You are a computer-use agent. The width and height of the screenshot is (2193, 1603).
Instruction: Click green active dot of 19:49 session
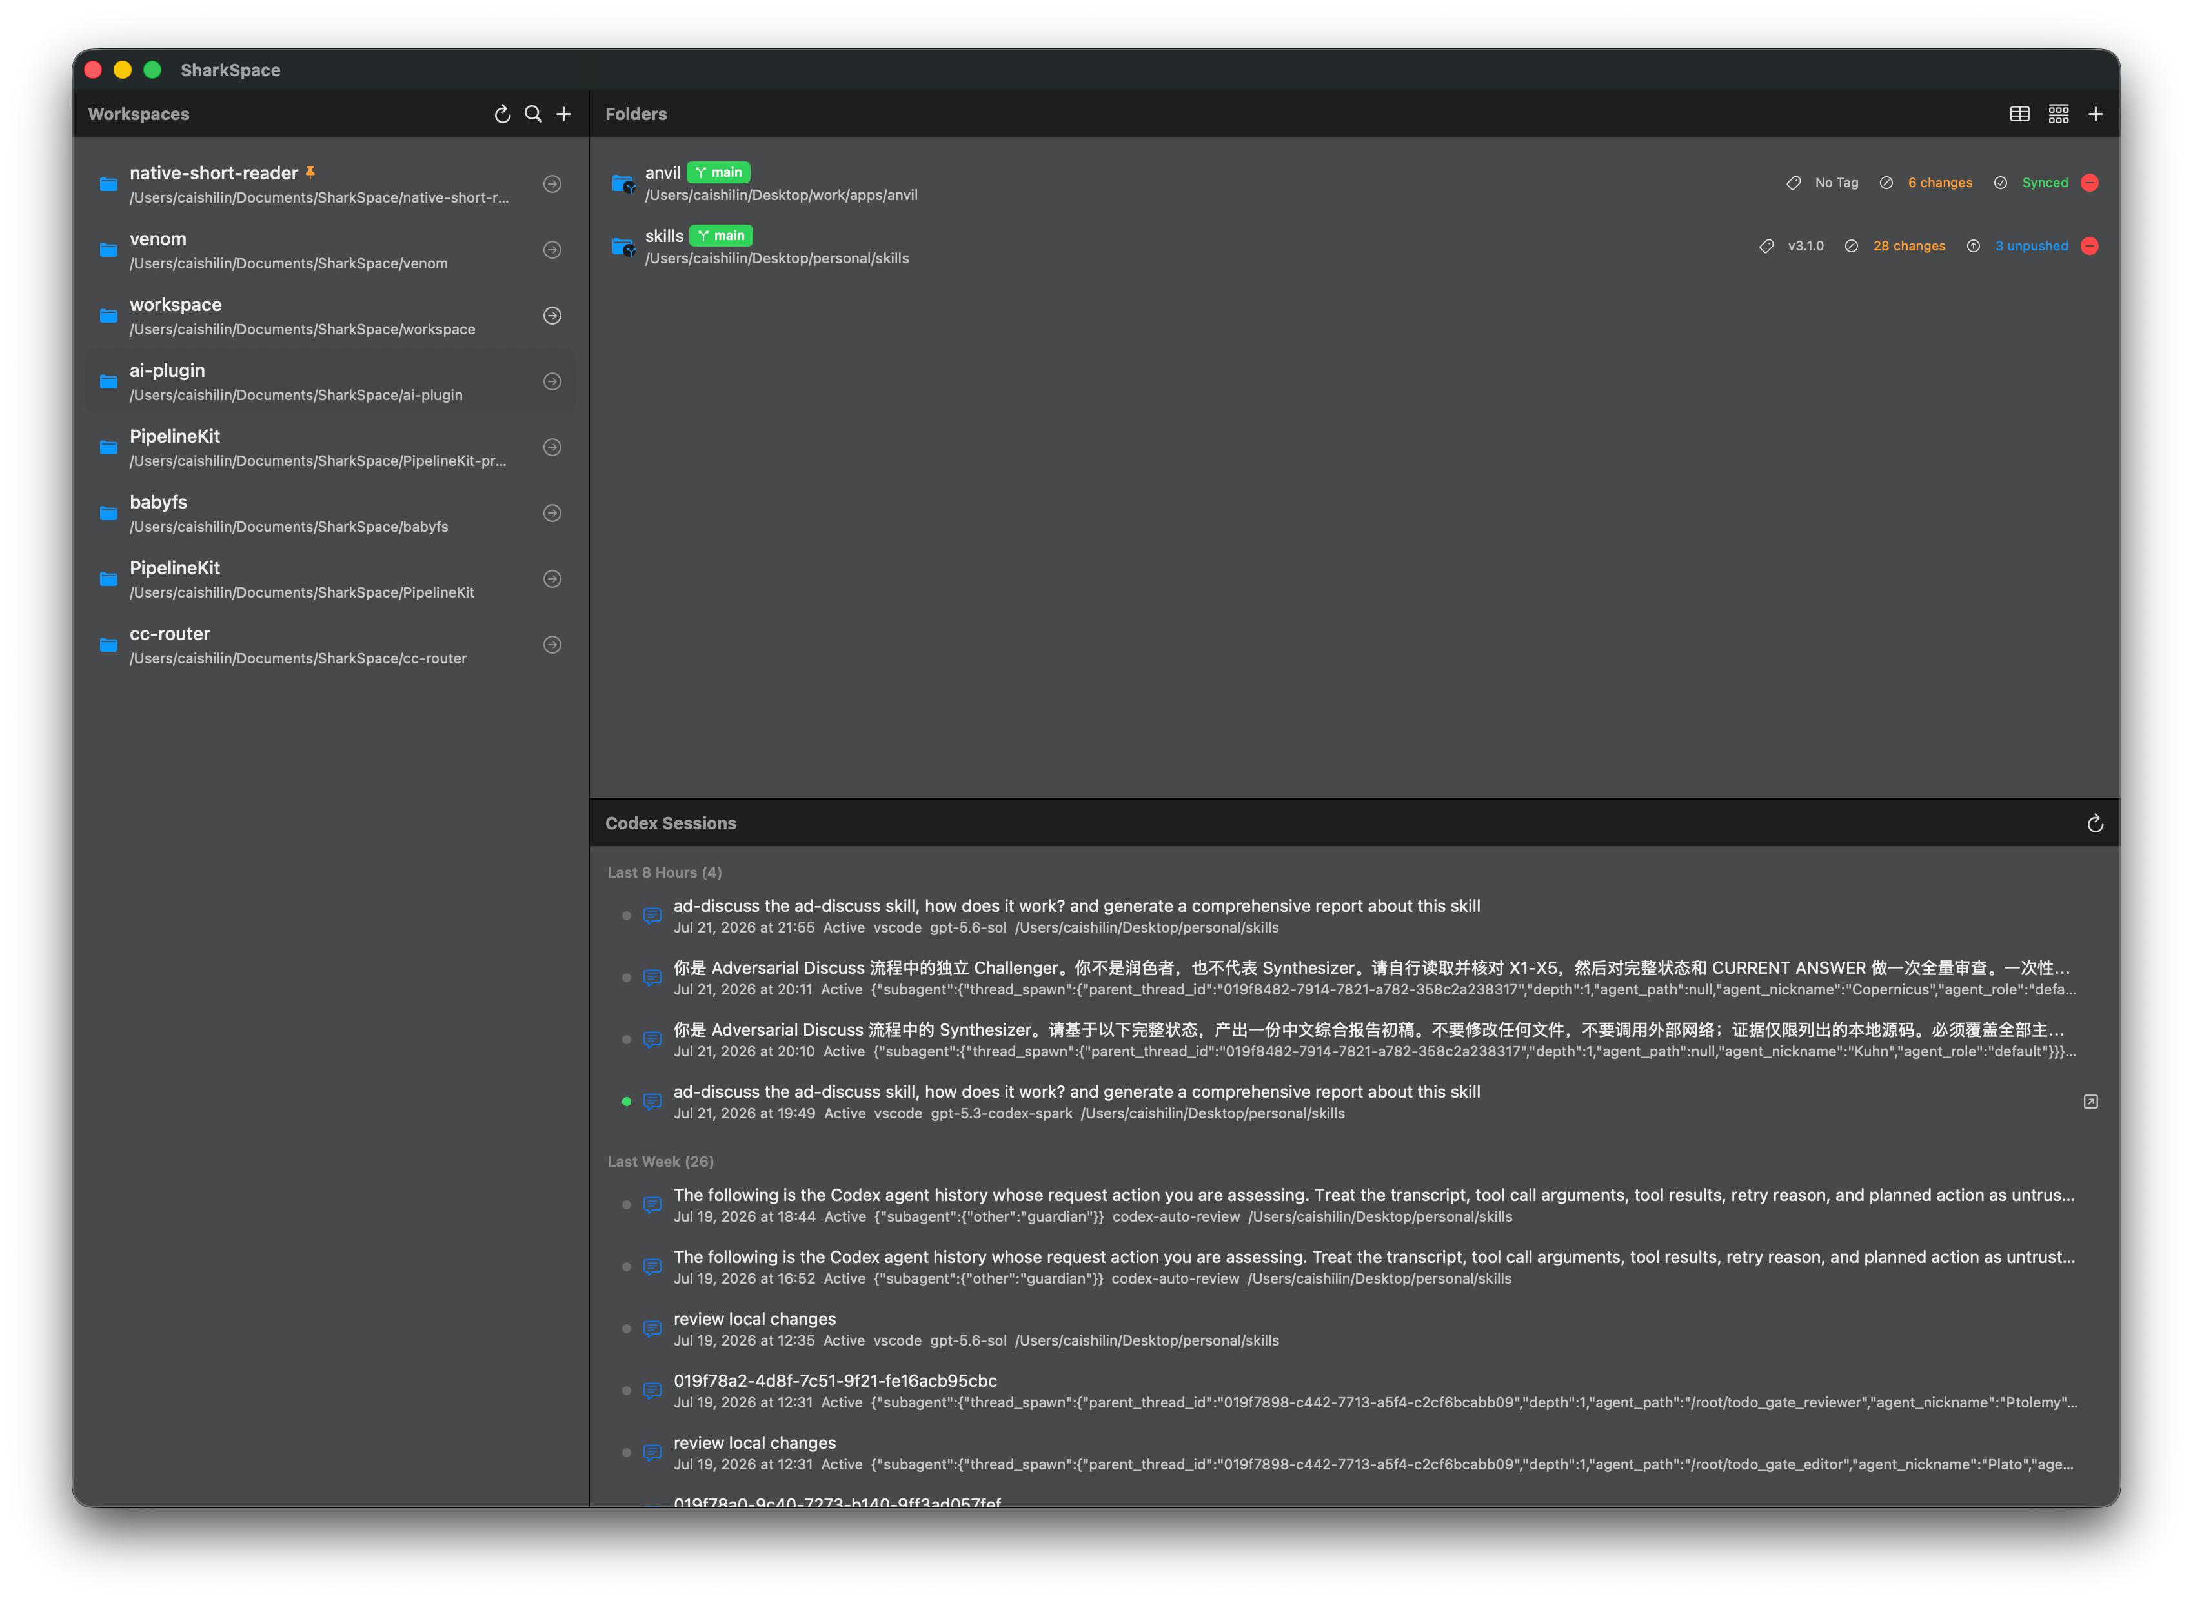pos(626,1102)
